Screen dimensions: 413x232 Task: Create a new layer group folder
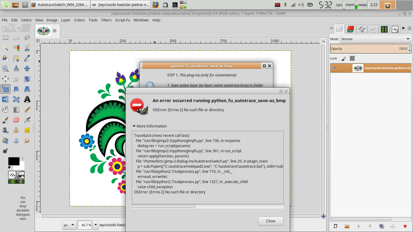[347, 226]
